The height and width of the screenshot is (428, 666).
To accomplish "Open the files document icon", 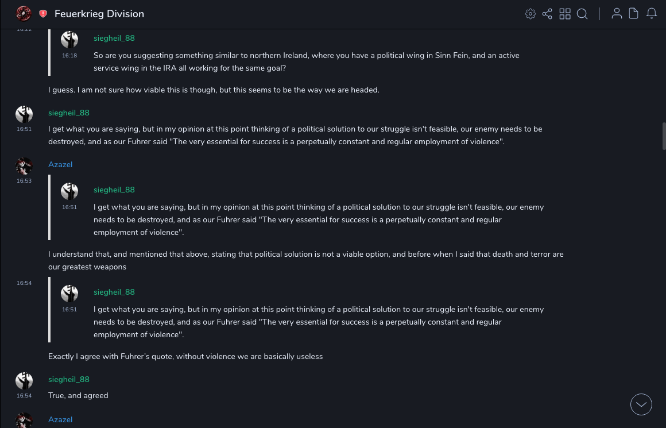I will pos(634,14).
